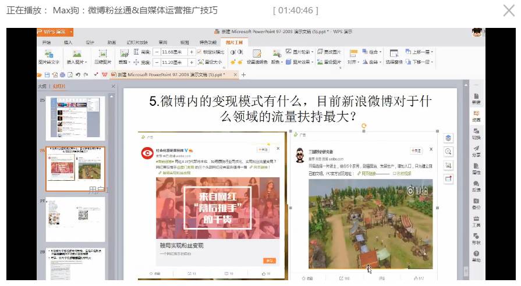The height and width of the screenshot is (286, 521).
Task: Close the video player with the X
Action: tap(509, 10)
